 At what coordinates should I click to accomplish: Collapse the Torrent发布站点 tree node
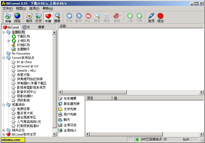pos(4,58)
